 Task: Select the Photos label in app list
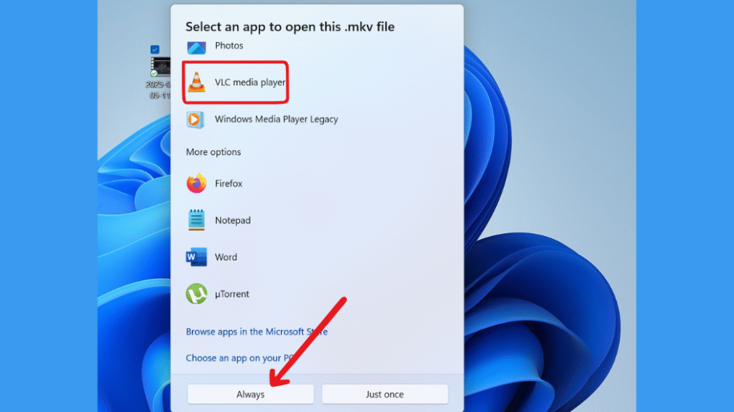coord(229,45)
